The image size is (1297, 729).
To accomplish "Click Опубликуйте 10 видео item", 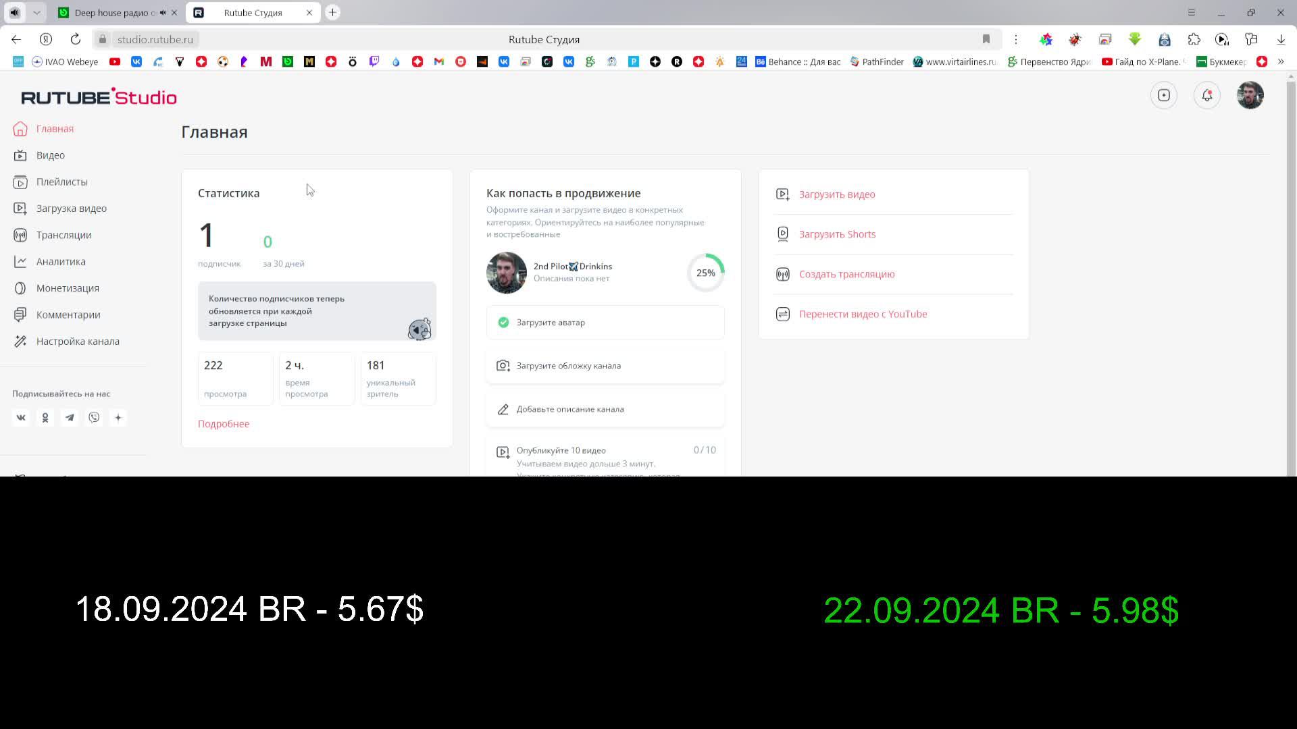I will click(x=605, y=457).
